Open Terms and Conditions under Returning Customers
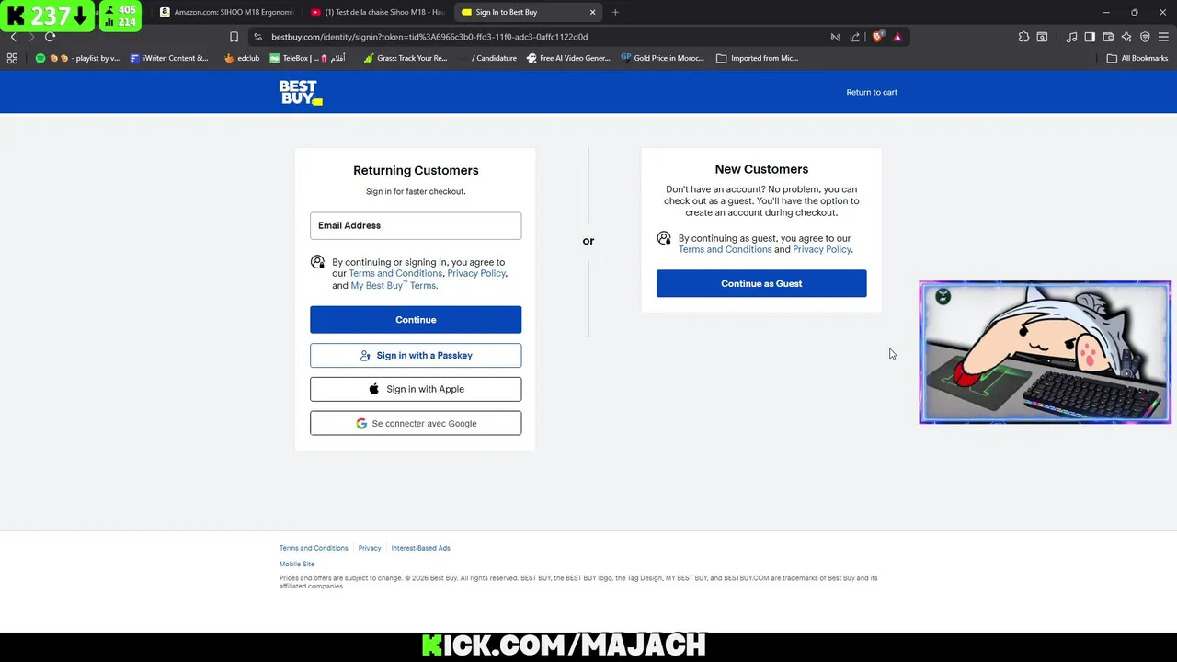The image size is (1177, 662). point(395,273)
